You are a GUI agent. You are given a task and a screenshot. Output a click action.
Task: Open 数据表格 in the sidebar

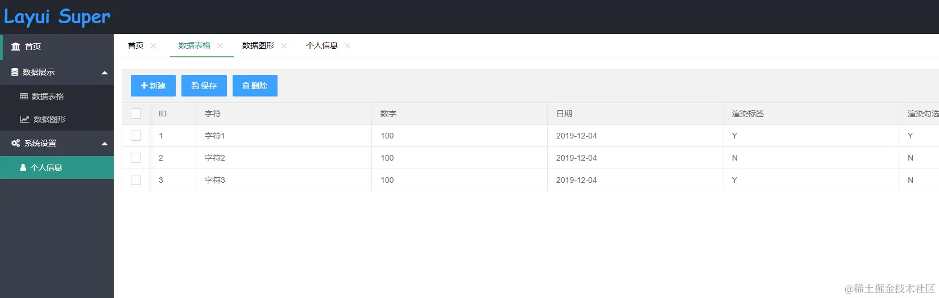pos(57,96)
